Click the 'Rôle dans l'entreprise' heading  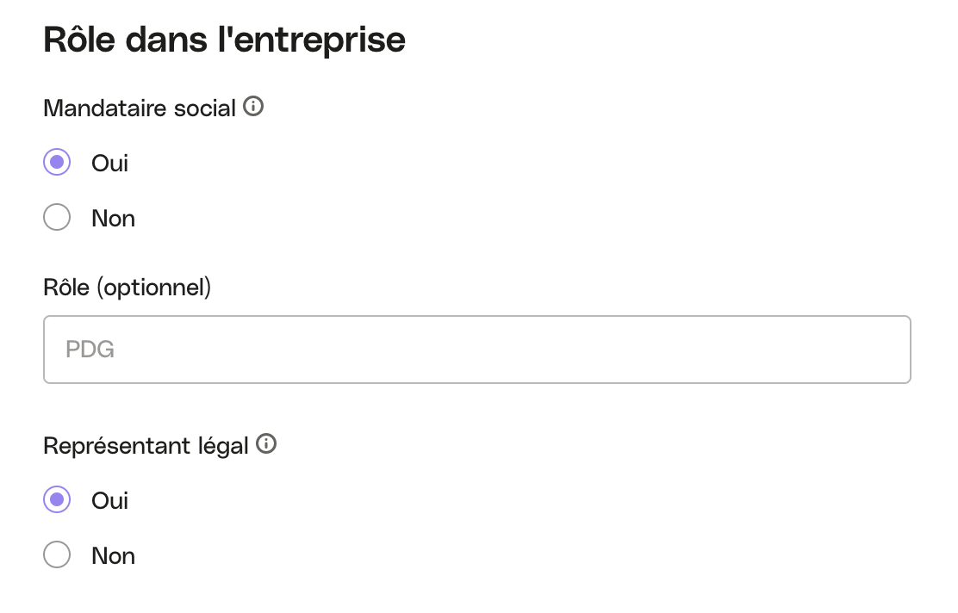click(x=224, y=40)
